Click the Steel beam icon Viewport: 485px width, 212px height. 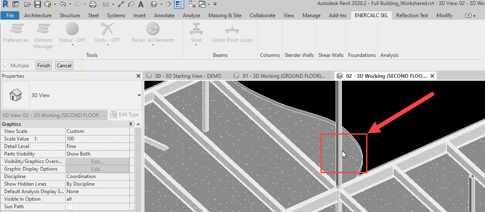(x=196, y=29)
